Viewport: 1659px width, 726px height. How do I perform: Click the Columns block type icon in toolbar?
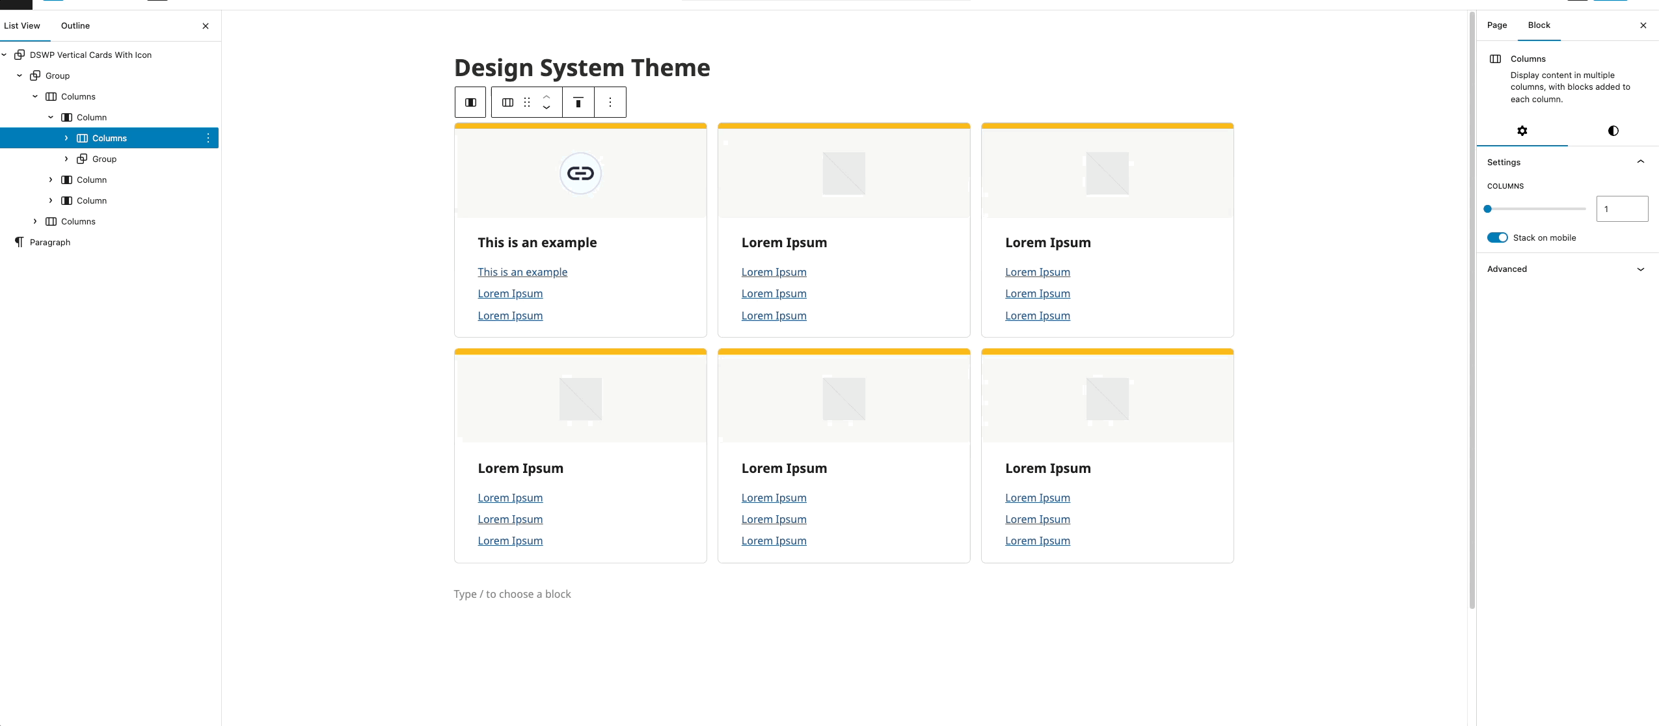click(508, 102)
